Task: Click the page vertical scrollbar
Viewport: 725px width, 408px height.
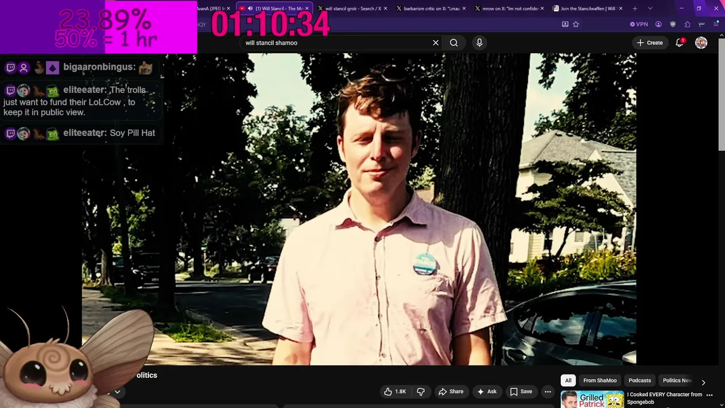Action: pyautogui.click(x=722, y=93)
